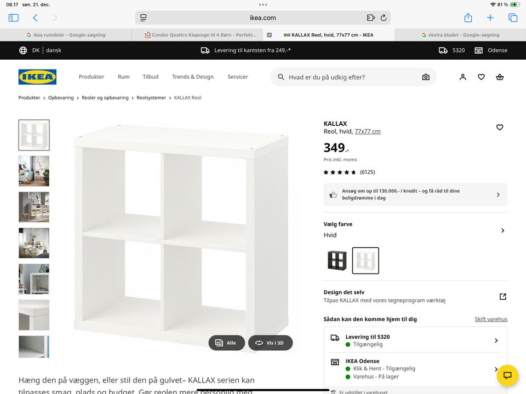Open the Rum menu
Screen dimensions: 526x394
coord(123,77)
